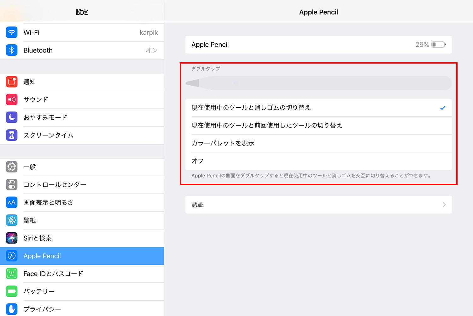This screenshot has width=473, height=316.
Task: Tap the 認証 row chevron
Action: pos(444,205)
